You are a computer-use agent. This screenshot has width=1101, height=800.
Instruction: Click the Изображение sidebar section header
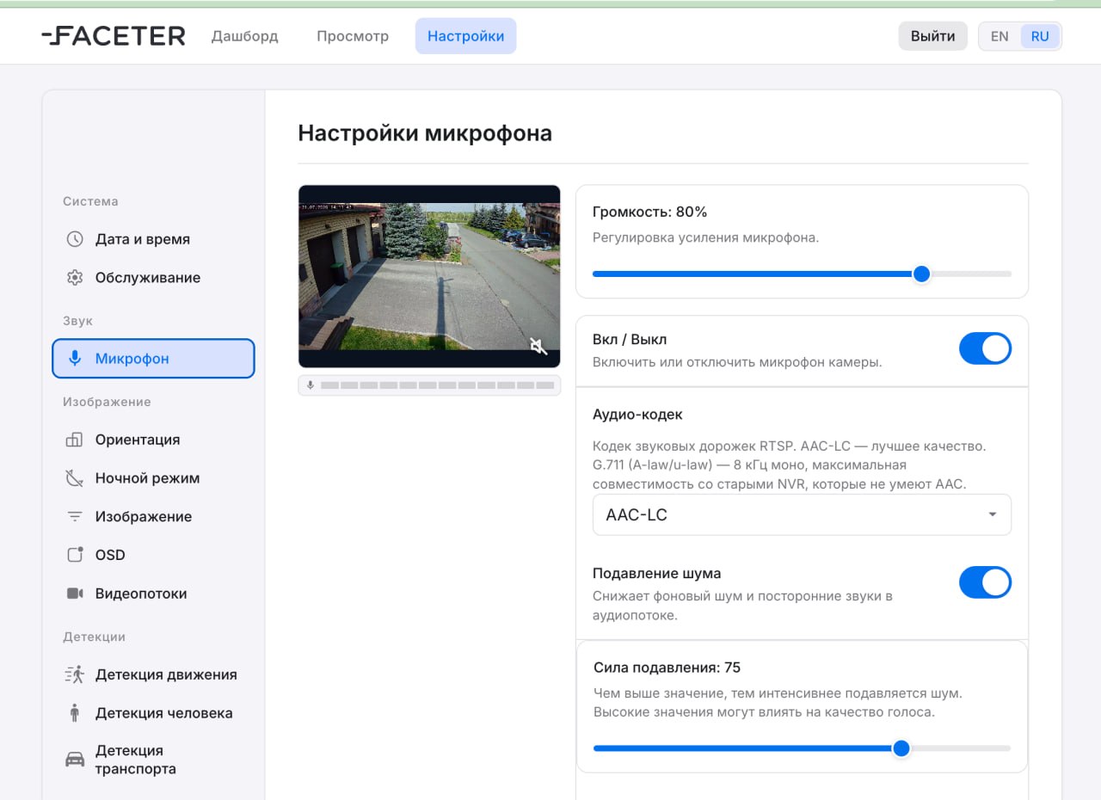coord(107,402)
